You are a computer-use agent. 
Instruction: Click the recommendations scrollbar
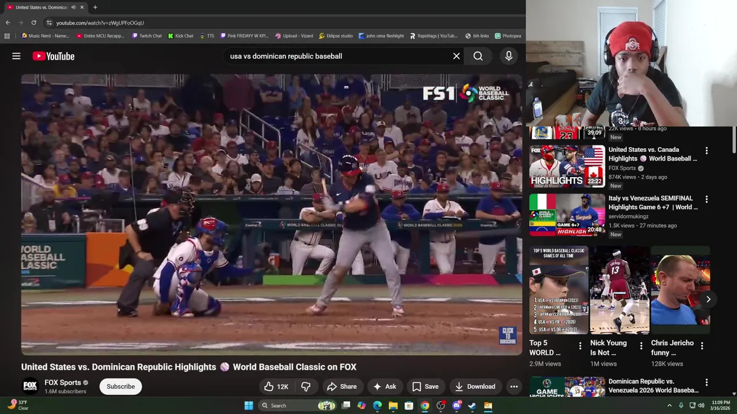click(x=734, y=140)
